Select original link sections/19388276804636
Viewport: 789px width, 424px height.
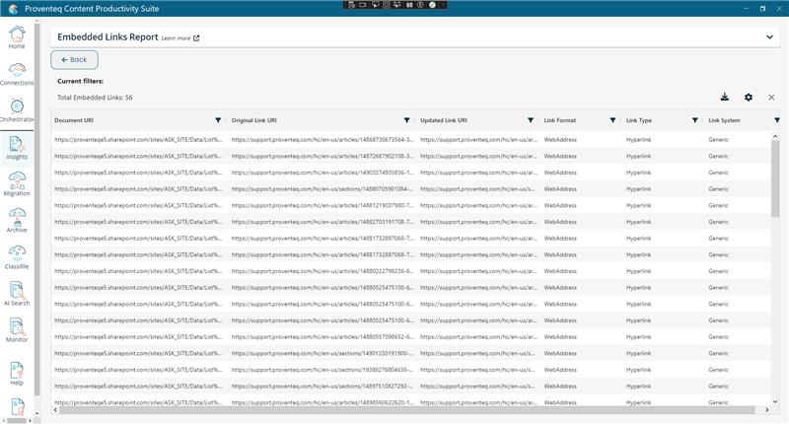click(x=323, y=370)
